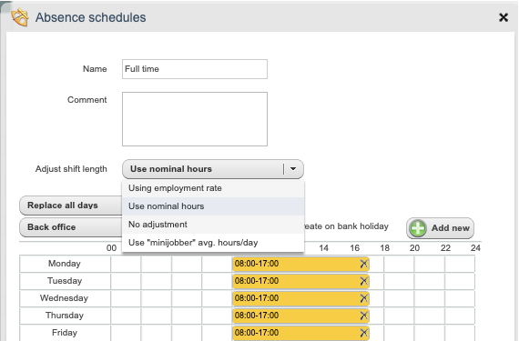The width and height of the screenshot is (519, 341).
Task: Click the bank holiday label text
Action: click(346, 226)
